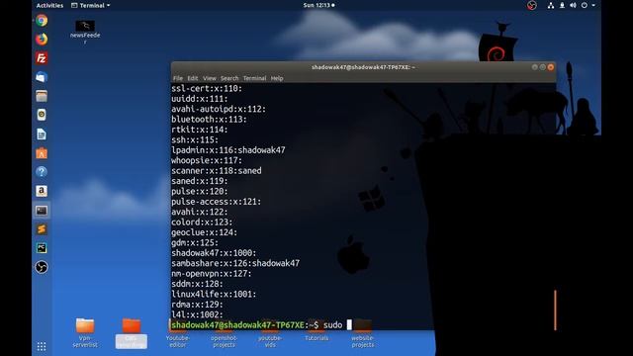Screen dimensions: 633x356
Task: Click the OBS tray indicator in the top bar
Action: click(x=532, y=5)
